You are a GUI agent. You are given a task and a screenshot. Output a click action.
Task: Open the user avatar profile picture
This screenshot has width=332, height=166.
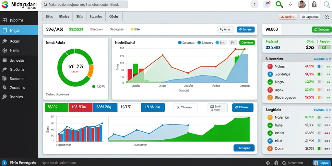click(x=302, y=4)
